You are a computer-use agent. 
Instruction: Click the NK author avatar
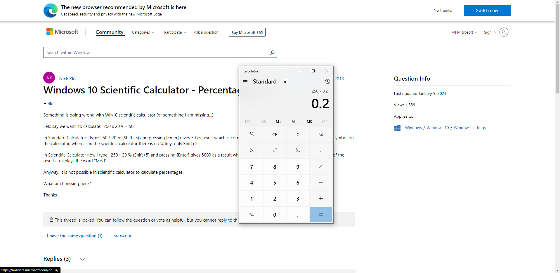[49, 78]
